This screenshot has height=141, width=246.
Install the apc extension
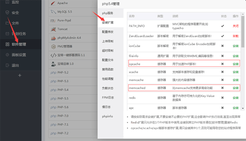point(236,108)
